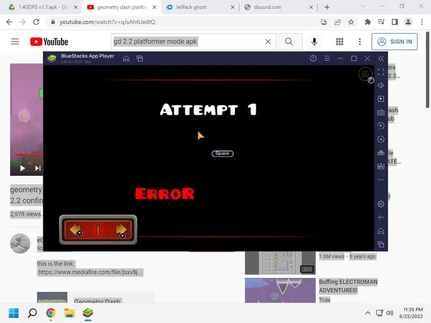Click the address bar URL
The width and height of the screenshot is (431, 323).
pos(107,22)
